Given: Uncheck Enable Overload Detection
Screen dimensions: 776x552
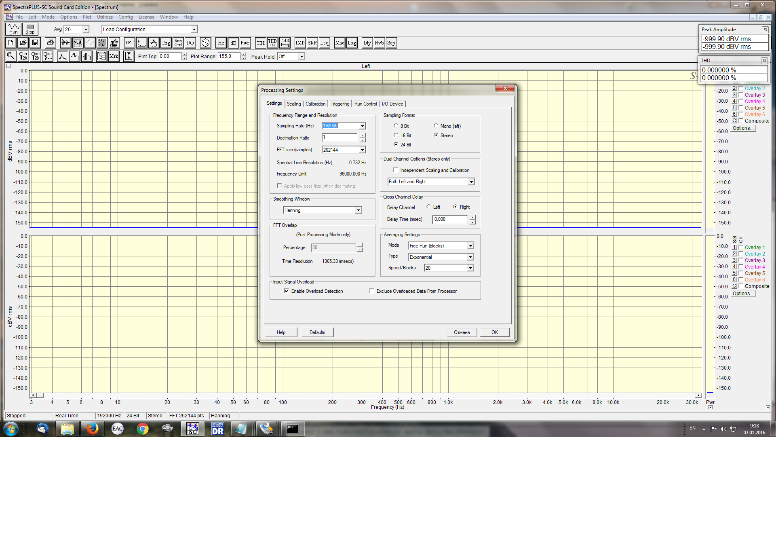Looking at the screenshot, I should tap(287, 291).
